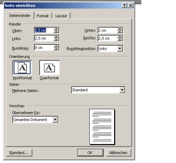Decrease the Links margin with down arrow
This screenshot has height=163, width=176.
point(56,40)
